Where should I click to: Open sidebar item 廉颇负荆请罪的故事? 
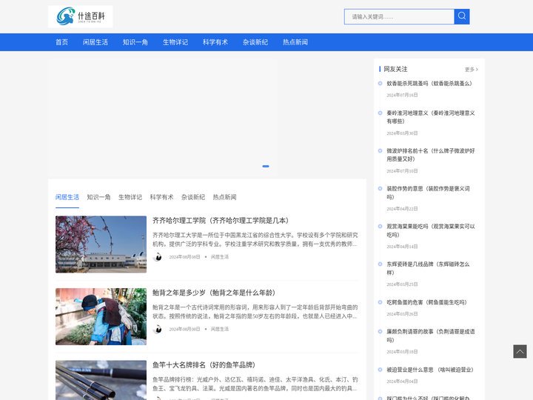pyautogui.click(x=430, y=336)
